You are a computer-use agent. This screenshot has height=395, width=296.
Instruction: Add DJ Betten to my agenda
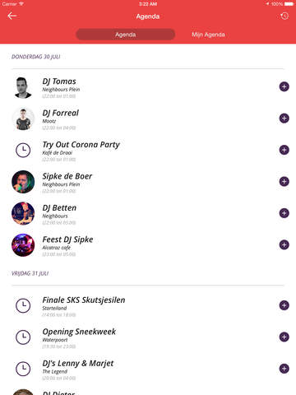click(x=284, y=213)
